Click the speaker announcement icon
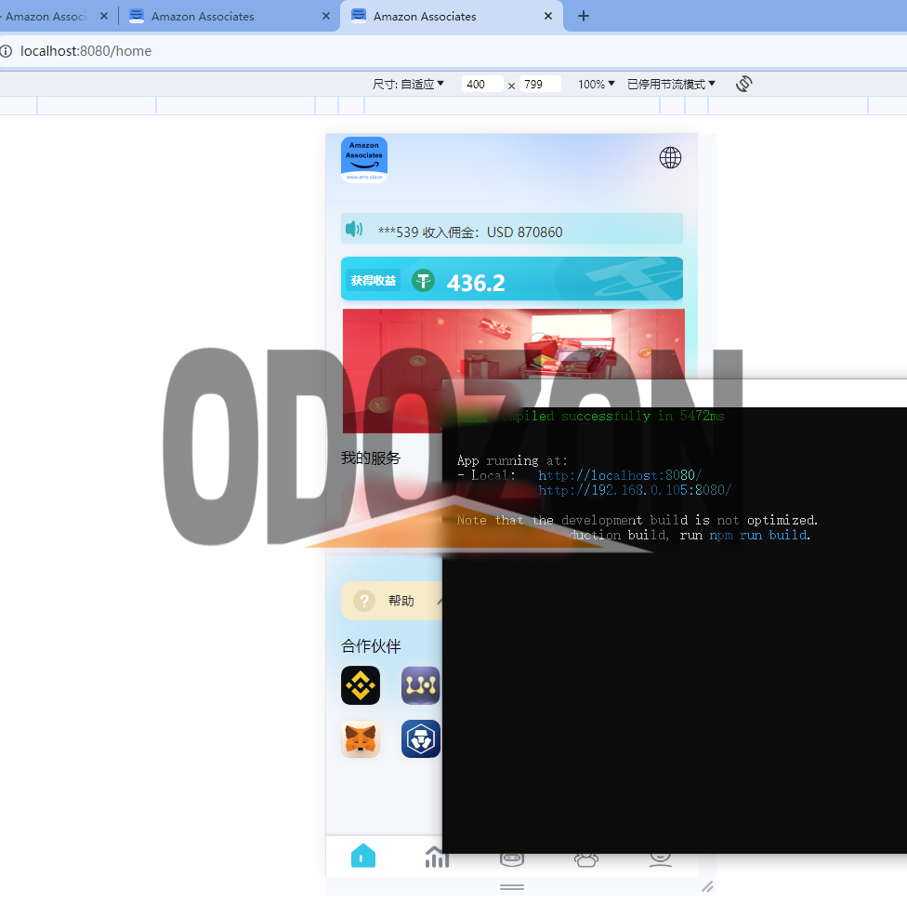Screen dimensions: 907x903 click(x=354, y=229)
